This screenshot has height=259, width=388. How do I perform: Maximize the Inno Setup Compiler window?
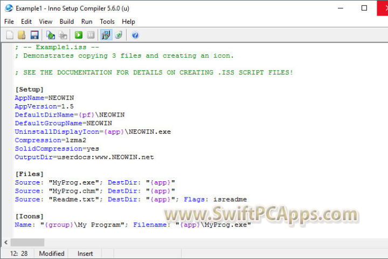(364, 8)
